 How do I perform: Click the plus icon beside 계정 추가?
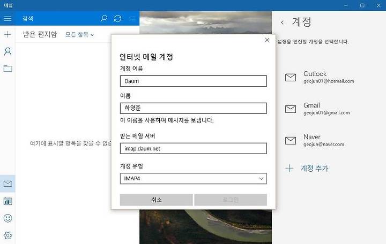tap(289, 169)
